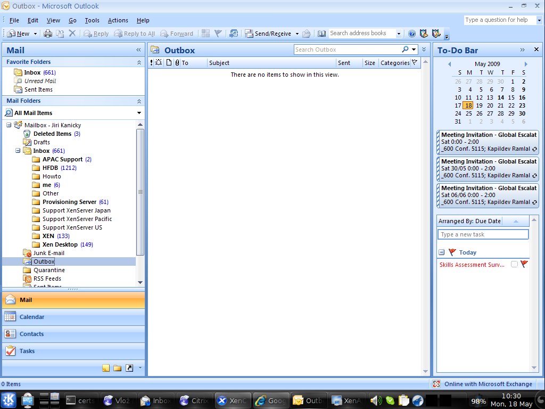Click the blue Help question mark icon
This screenshot has height=409, width=545.
tap(412, 34)
